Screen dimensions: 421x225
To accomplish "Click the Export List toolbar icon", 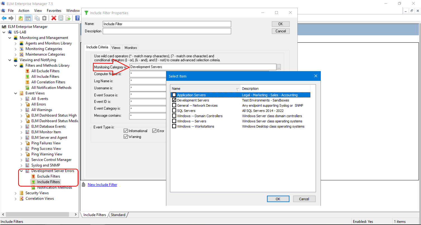I will pos(68,18).
